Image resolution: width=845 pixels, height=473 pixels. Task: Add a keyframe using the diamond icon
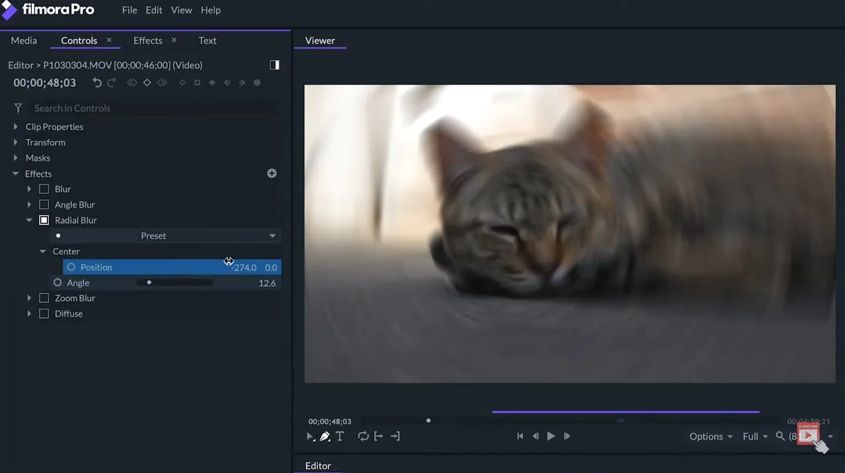point(147,82)
